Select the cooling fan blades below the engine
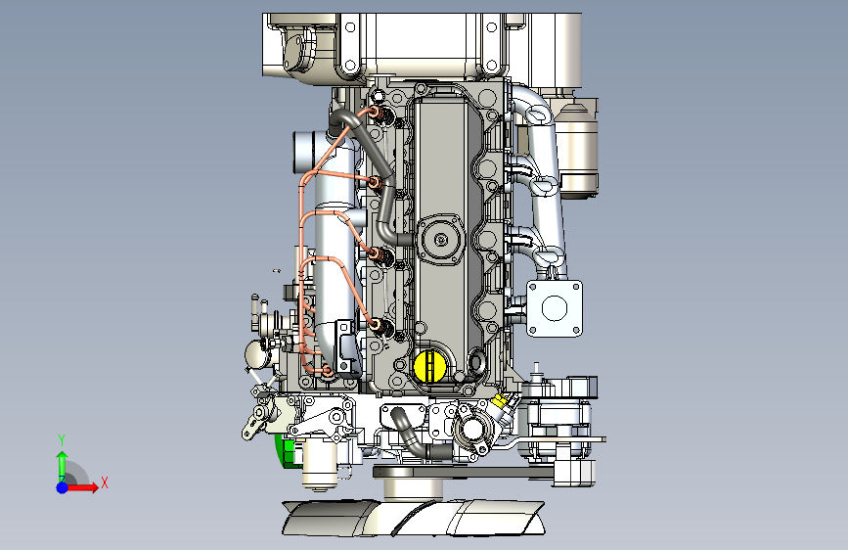 click(413, 518)
